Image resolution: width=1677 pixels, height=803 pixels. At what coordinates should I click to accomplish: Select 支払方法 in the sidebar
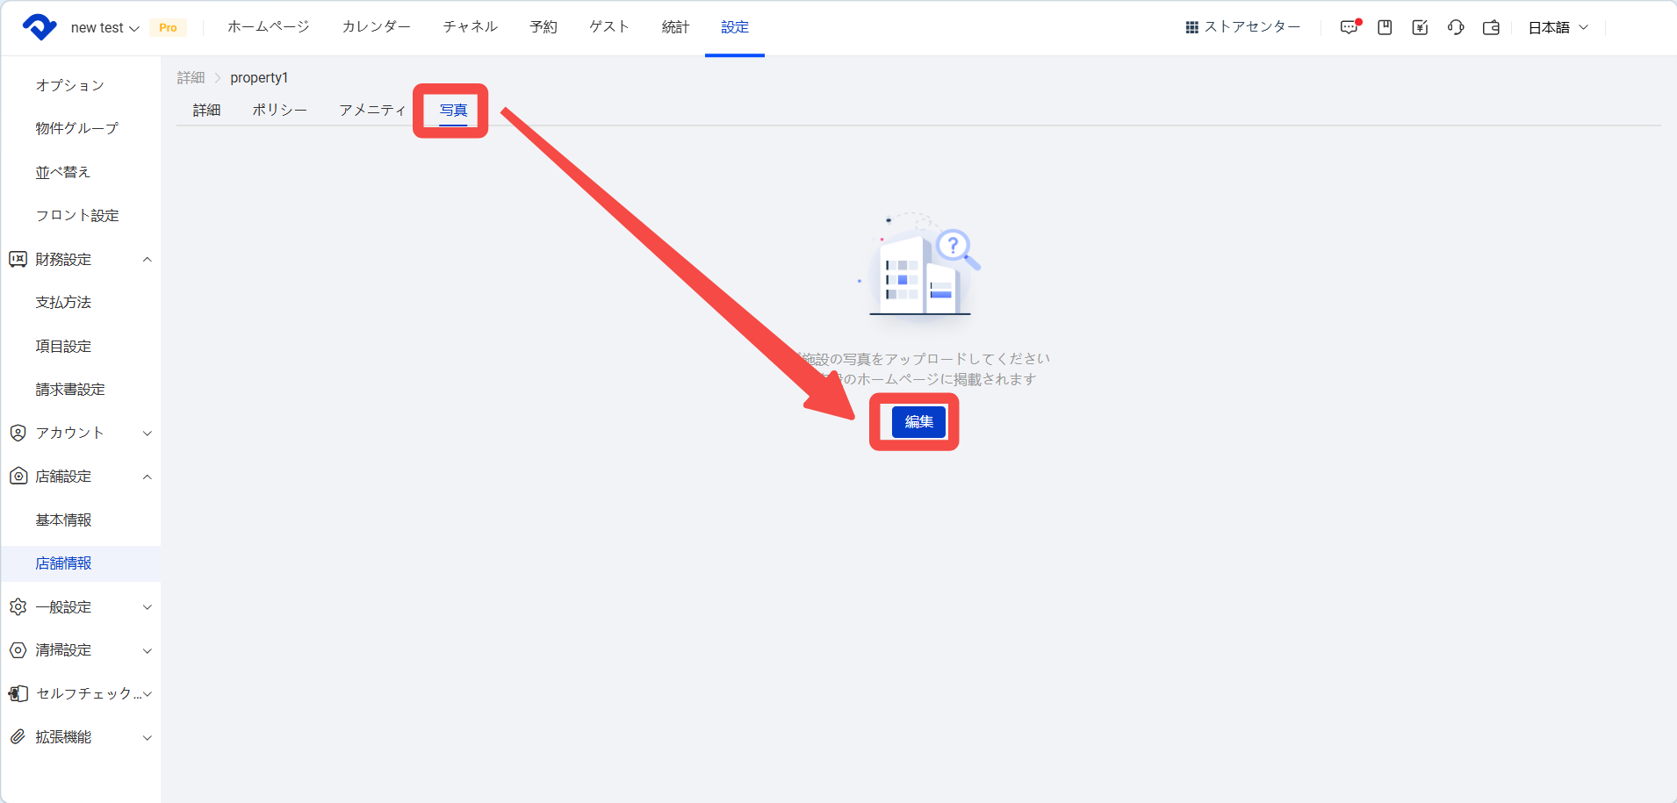63,302
